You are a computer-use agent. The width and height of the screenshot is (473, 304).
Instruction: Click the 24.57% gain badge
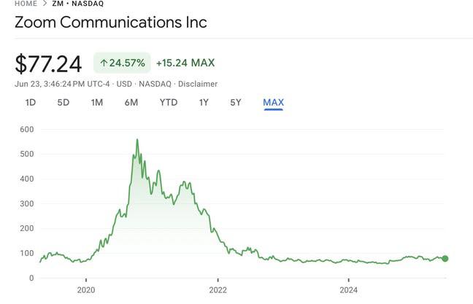pos(122,63)
